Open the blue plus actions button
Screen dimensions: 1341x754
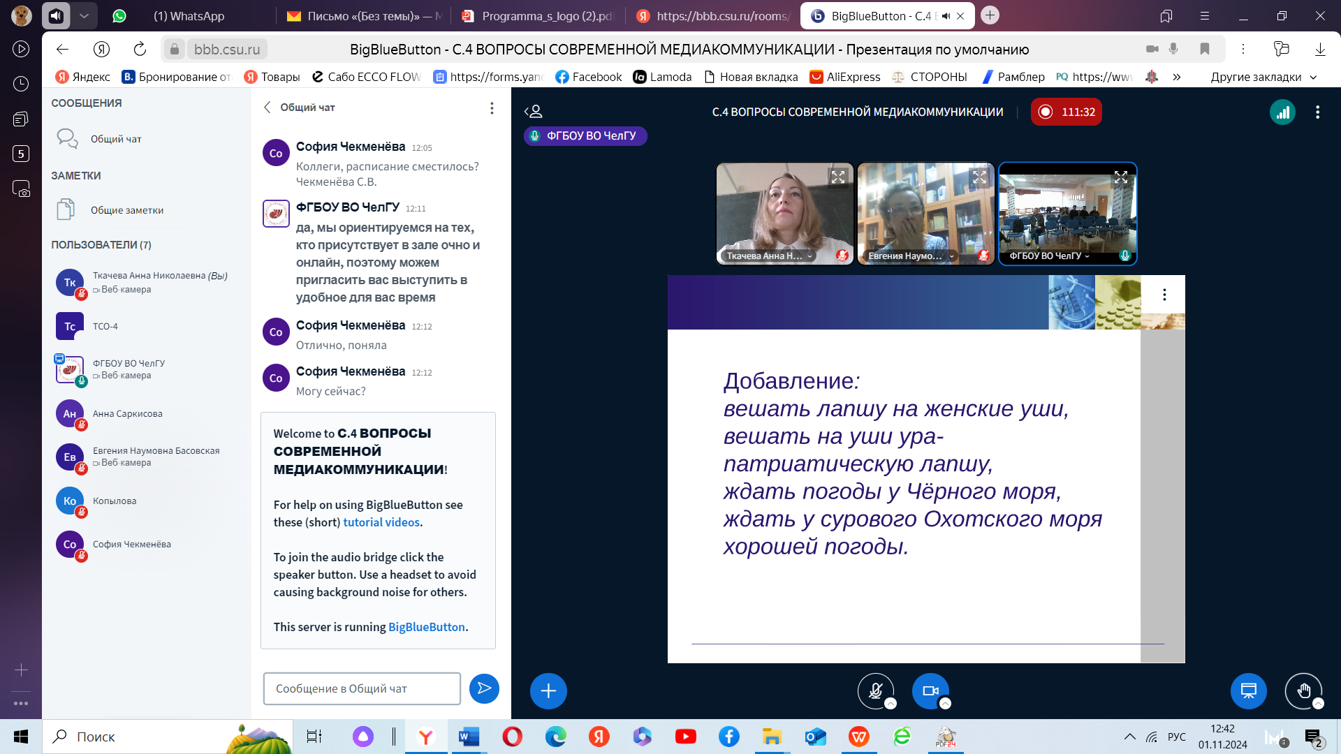click(548, 691)
